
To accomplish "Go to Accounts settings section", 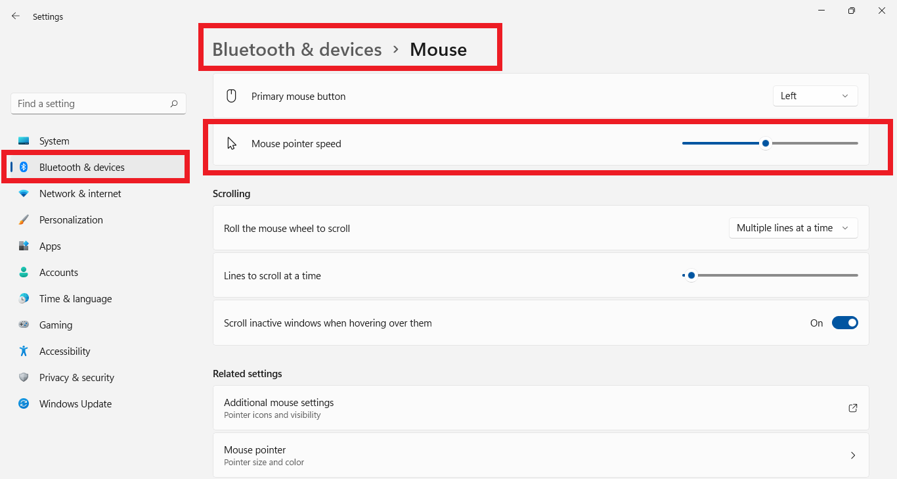I will point(58,273).
